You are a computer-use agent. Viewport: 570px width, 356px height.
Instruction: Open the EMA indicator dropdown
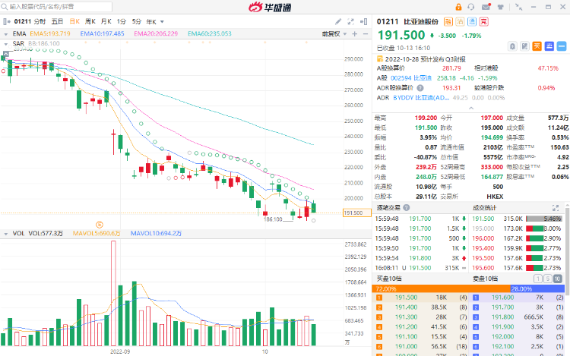coord(6,34)
